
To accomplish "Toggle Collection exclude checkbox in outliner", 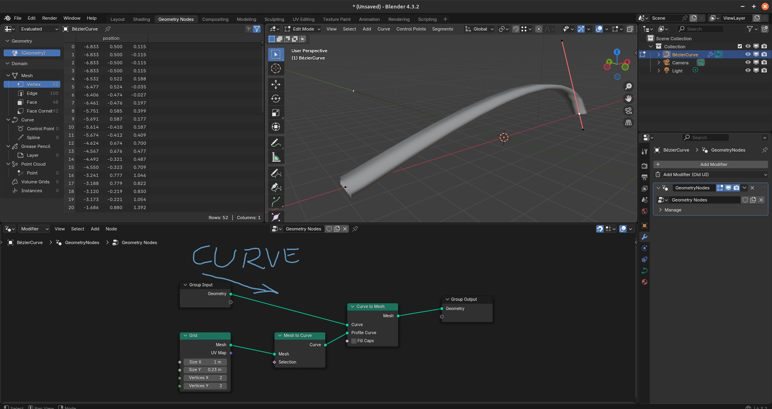I will pyautogui.click(x=739, y=46).
